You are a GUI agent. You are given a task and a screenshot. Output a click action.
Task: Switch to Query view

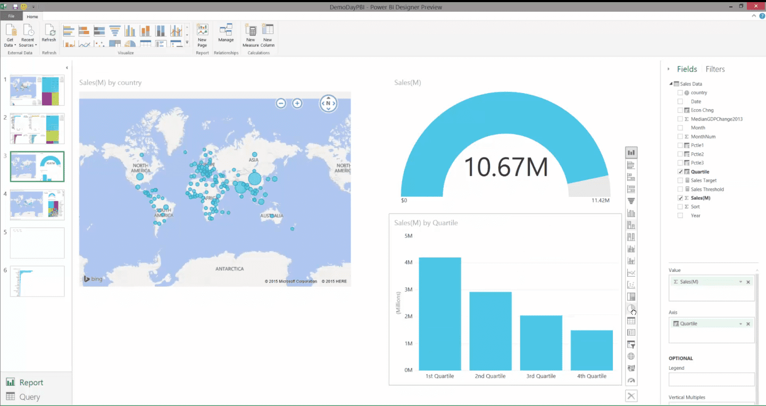(x=23, y=397)
